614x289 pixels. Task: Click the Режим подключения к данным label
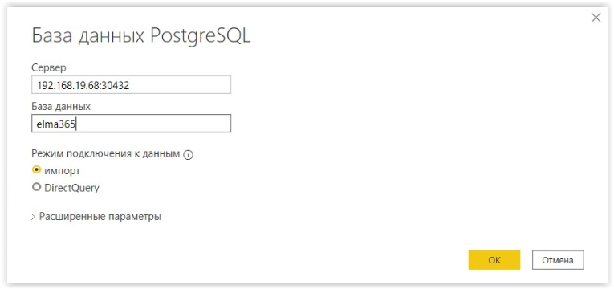(106, 153)
